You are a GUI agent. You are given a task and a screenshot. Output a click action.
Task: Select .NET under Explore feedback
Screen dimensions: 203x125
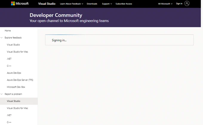pos(9,59)
